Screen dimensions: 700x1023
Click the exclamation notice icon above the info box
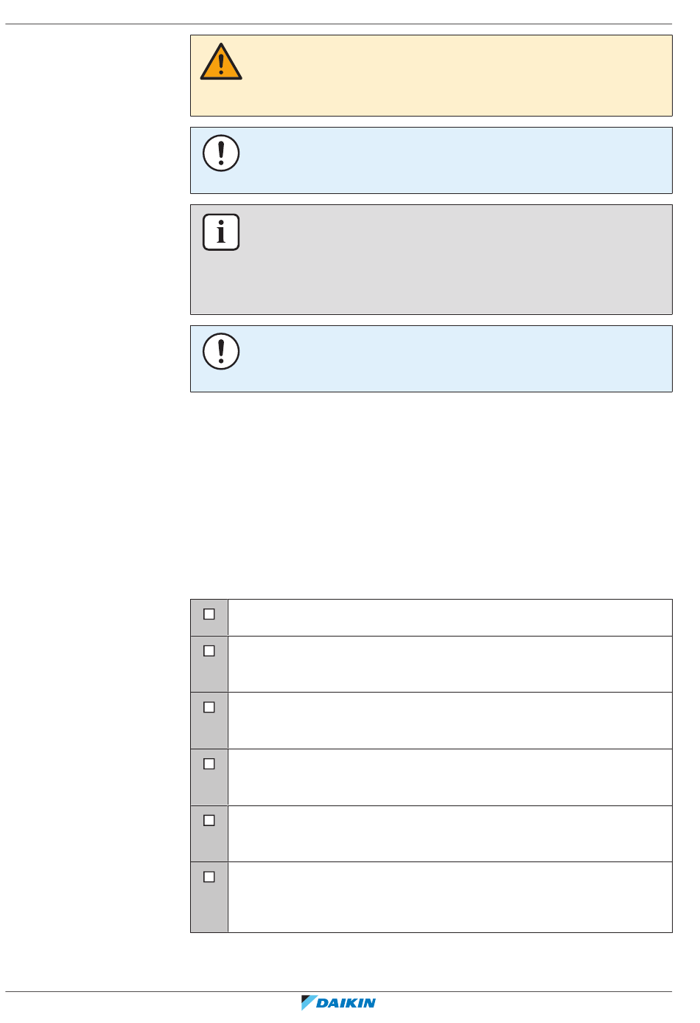(221, 153)
